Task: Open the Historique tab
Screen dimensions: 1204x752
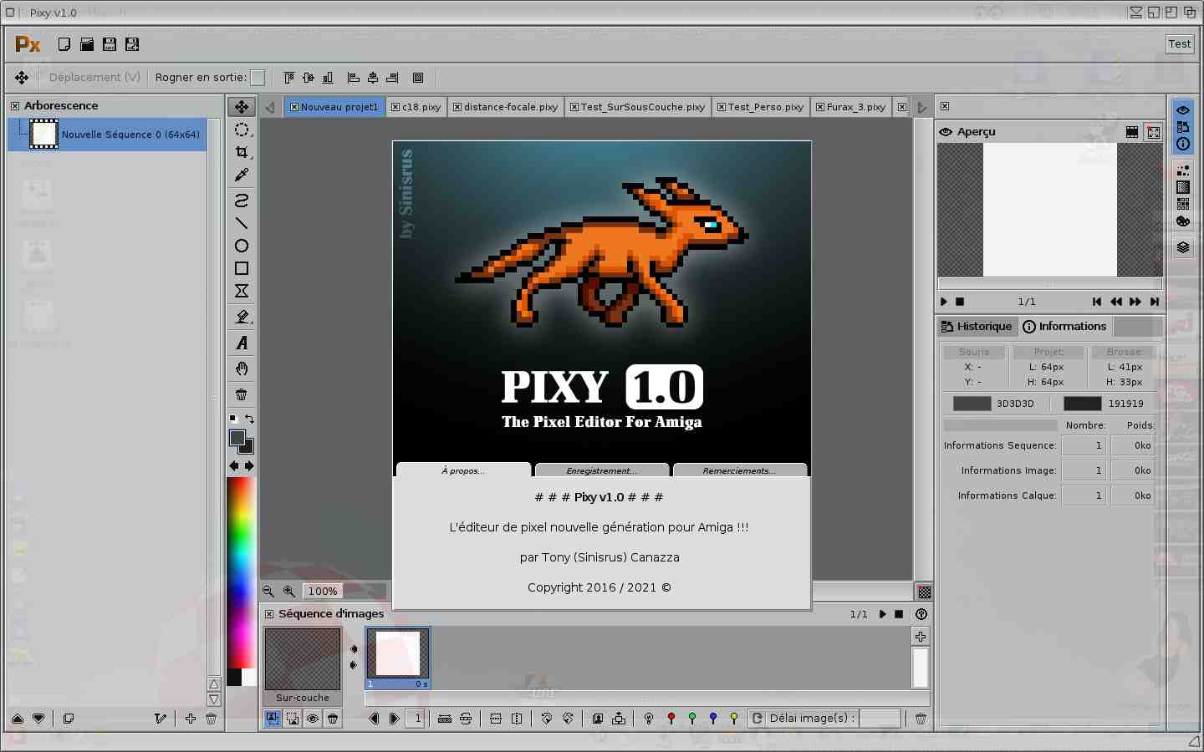Action: tap(977, 327)
